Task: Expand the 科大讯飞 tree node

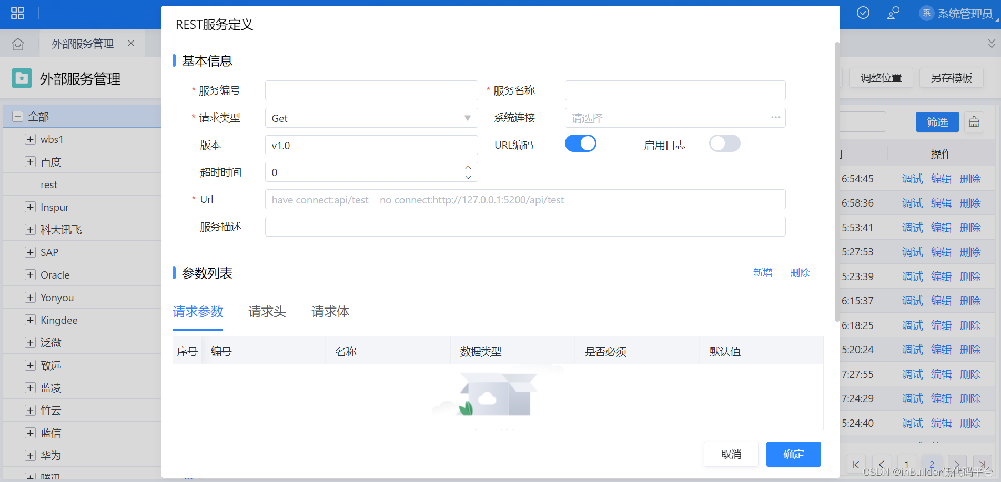Action: (30, 230)
